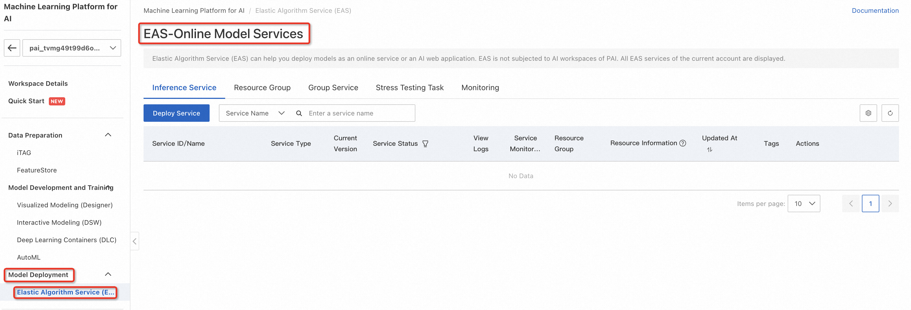Open iTAG under Data Preparation
This screenshot has width=911, height=310.
pyautogui.click(x=24, y=153)
